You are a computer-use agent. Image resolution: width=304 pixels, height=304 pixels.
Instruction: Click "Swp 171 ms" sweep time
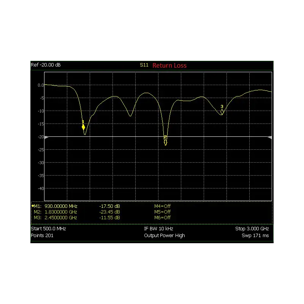click(x=255, y=236)
